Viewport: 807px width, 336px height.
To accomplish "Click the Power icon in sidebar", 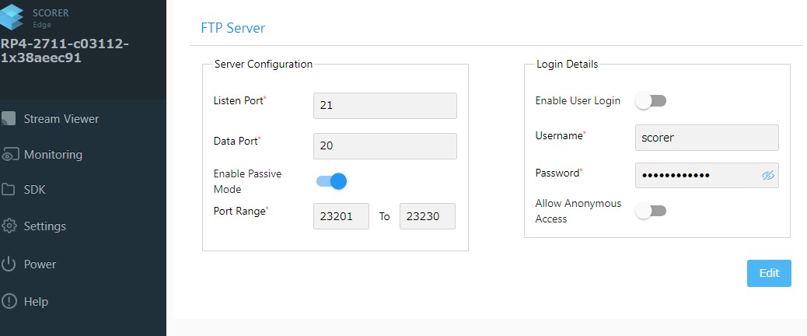I will pos(9,264).
